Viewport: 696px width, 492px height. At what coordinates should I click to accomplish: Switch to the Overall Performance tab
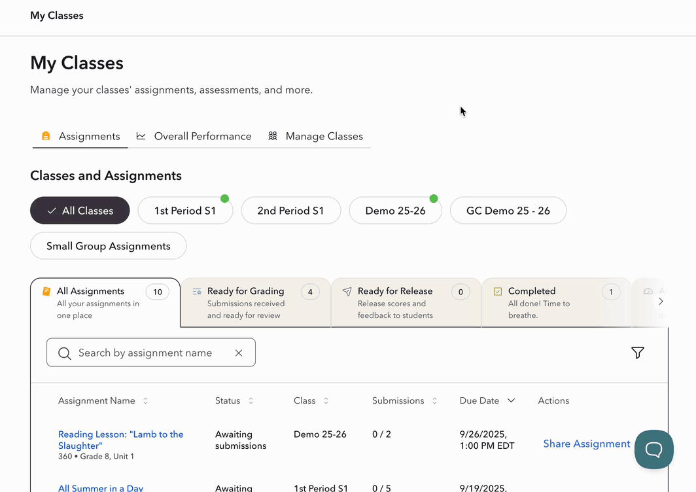(x=194, y=136)
